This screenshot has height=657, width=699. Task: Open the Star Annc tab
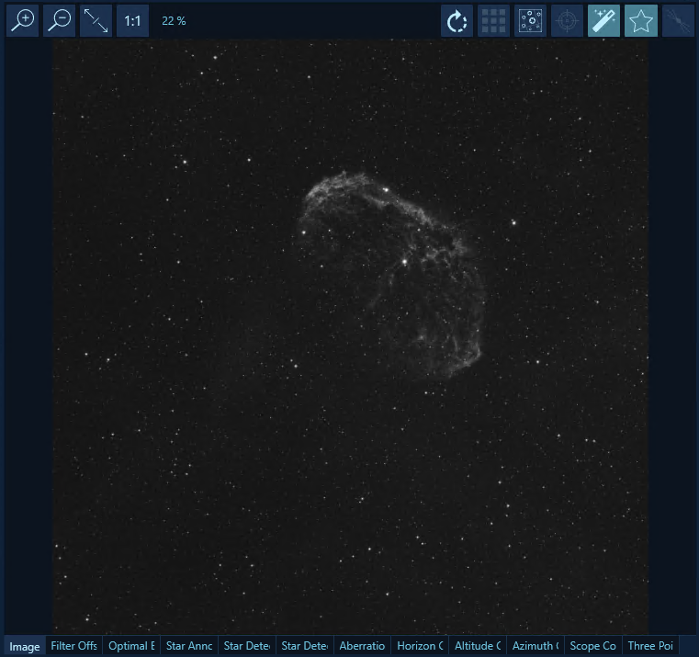pyautogui.click(x=189, y=646)
